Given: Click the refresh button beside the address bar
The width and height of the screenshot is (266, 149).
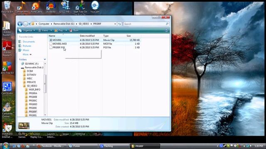Looking at the screenshot, I should point(119,24).
